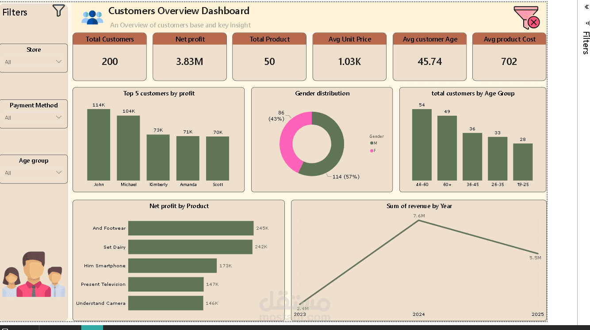Screen dimensions: 590x330
Task: Click the 2024 peak point labeled 7.6M
Action: pyautogui.click(x=419, y=220)
